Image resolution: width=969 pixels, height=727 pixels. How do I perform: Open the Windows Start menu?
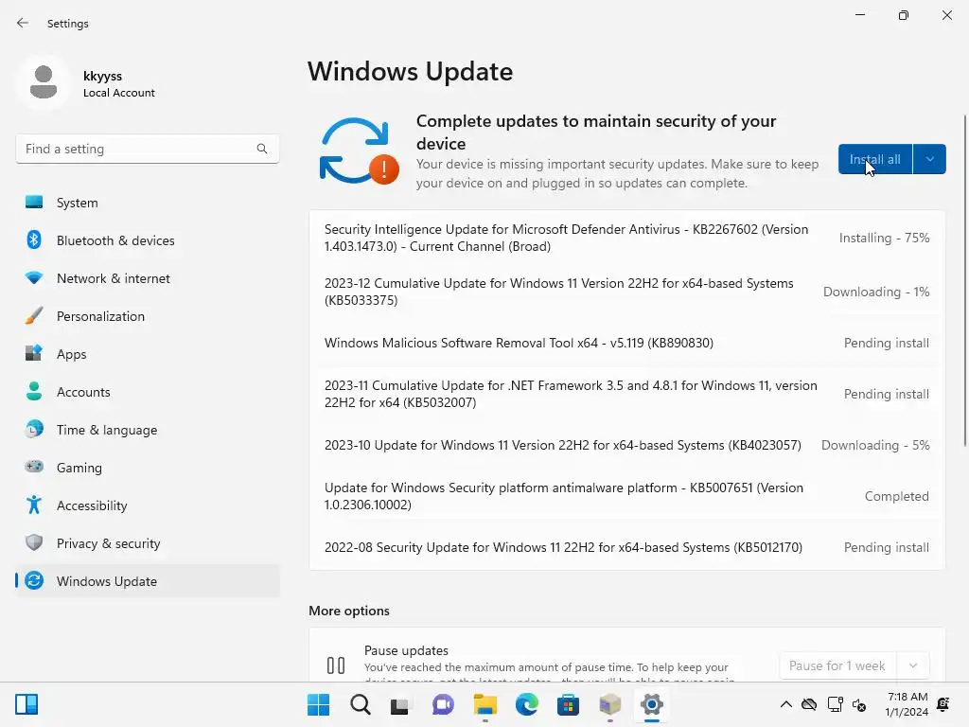coord(318,704)
